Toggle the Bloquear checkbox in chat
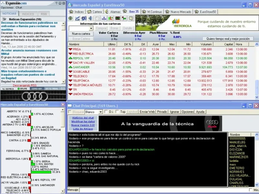Viewport: 259px width, 194px height. (x=70, y=112)
